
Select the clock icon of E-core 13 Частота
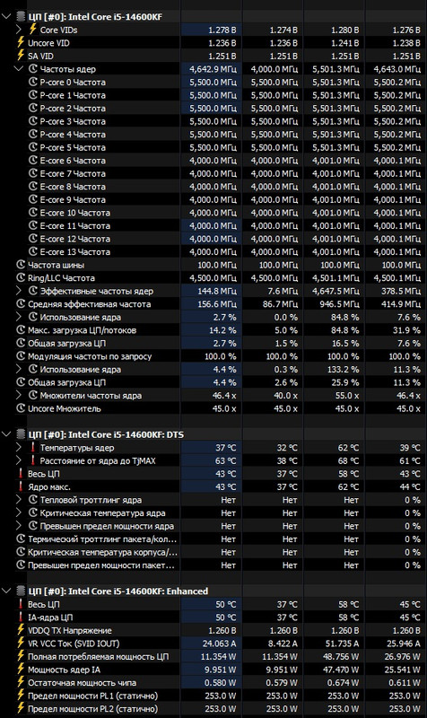point(32,251)
